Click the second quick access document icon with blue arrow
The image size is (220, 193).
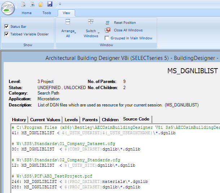click(32, 4)
